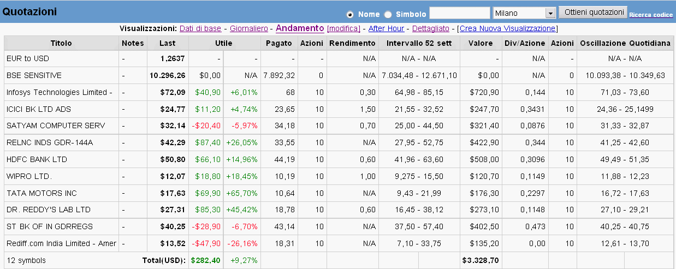The width and height of the screenshot is (676, 269).
Task: Click Infosys last price $72,09
Action: (173, 92)
